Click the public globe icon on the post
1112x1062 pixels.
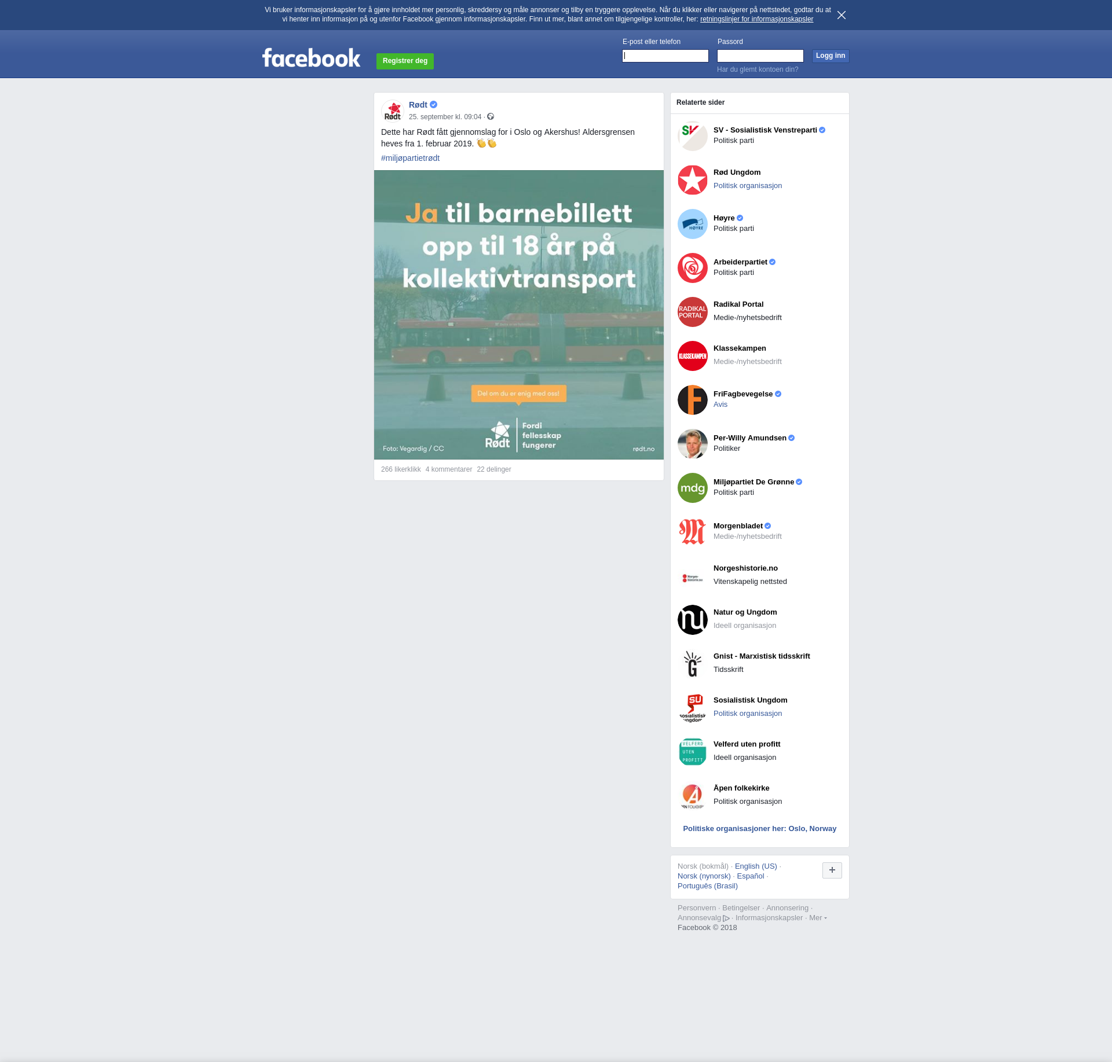491,116
